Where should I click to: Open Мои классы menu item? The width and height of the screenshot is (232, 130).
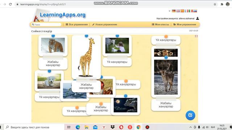[160, 25]
